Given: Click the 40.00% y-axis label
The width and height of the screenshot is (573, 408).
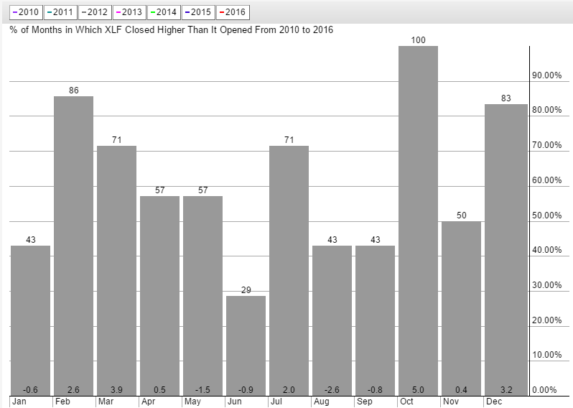Looking at the screenshot, I should [546, 250].
